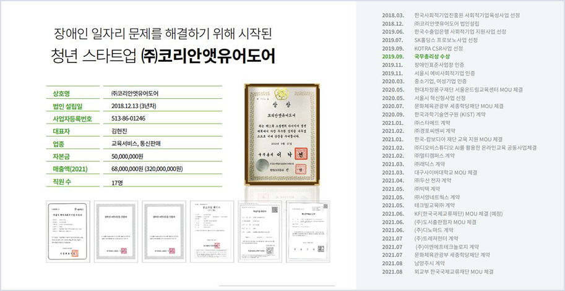This screenshot has height=291, width=565.
Task: Select the value '2018.12.13 (3년차)'
Action: 134,106
